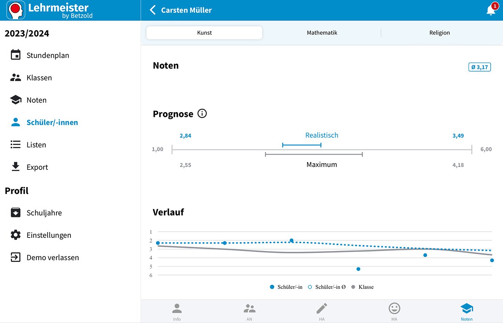Click the Demo verlassen exit icon
Screen dimensions: 503x323
click(x=15, y=257)
